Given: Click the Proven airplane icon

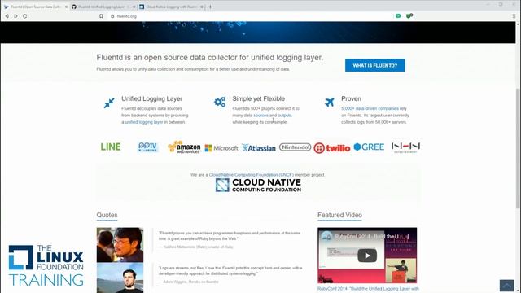Looking at the screenshot, I should coord(329,102).
